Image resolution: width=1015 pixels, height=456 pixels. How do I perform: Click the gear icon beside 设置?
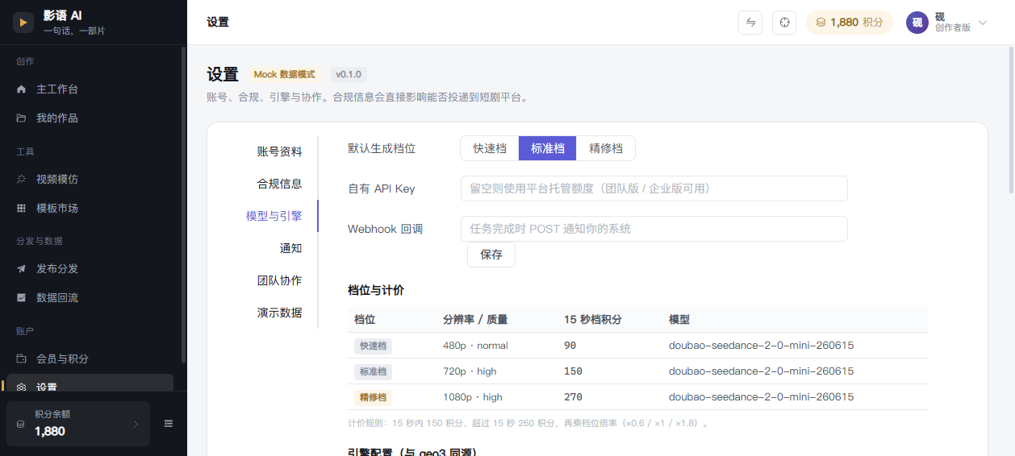pyautogui.click(x=21, y=387)
